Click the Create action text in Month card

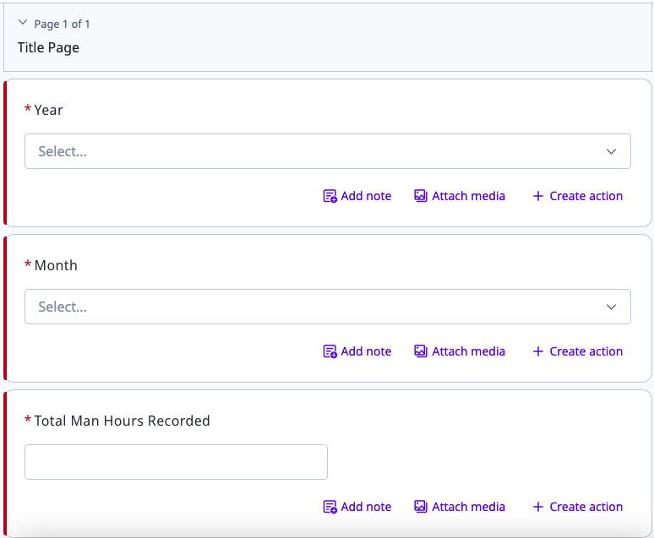click(x=586, y=351)
